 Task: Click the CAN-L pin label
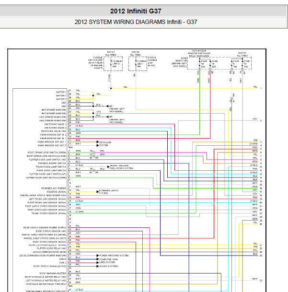pyautogui.click(x=63, y=263)
